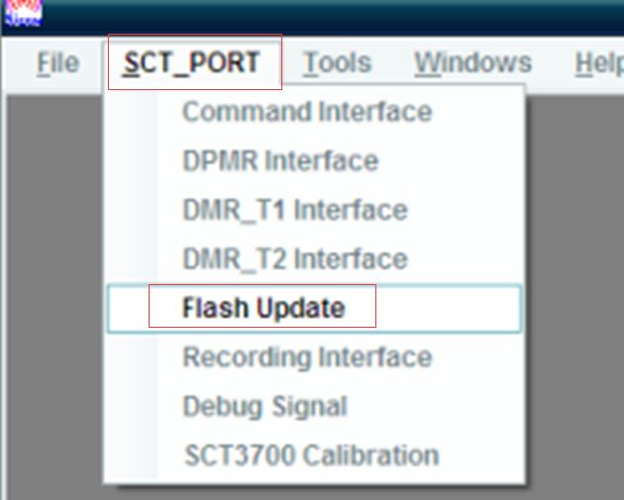Open Recording Interface from the dropdown
This screenshot has height=500, width=624.
coord(307,357)
